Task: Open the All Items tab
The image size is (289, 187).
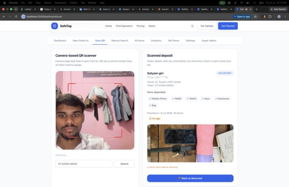Action: [139, 40]
